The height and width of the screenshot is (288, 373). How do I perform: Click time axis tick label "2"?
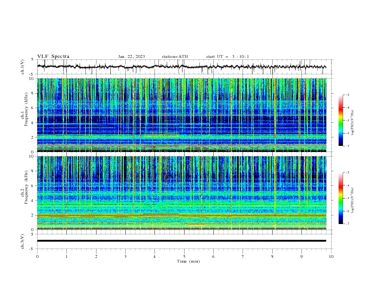pos(96,256)
